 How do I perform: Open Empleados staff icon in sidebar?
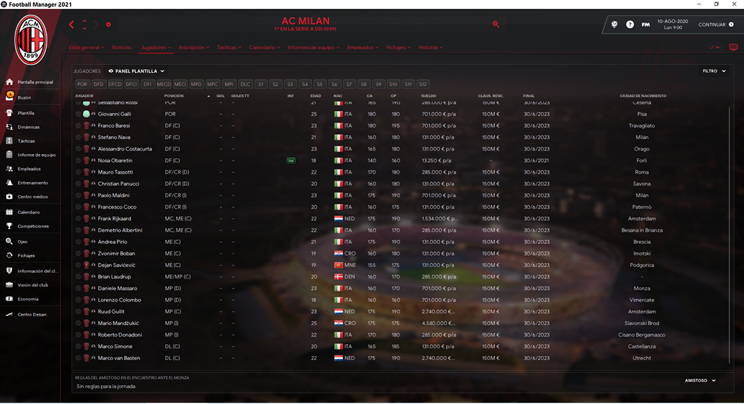point(9,168)
